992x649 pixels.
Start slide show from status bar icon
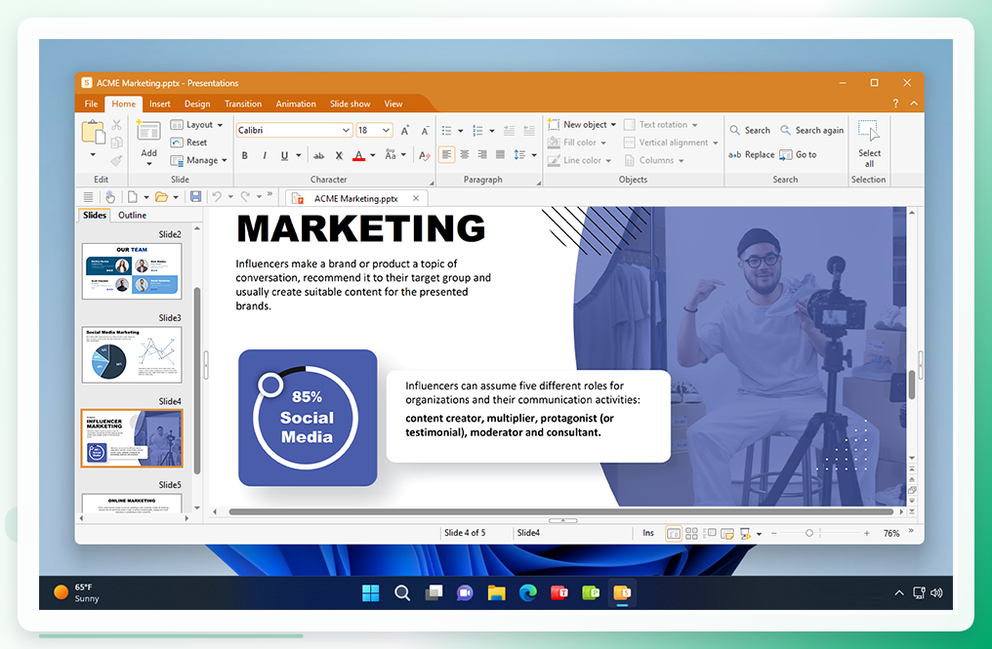tap(745, 533)
